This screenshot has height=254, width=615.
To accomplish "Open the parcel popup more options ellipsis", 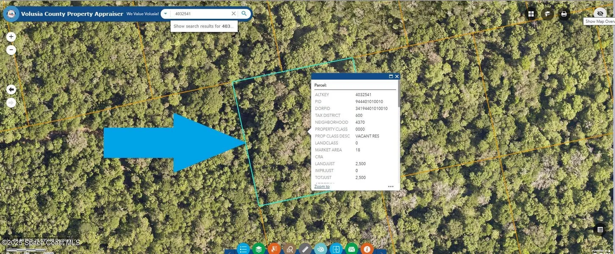I will (390, 187).
